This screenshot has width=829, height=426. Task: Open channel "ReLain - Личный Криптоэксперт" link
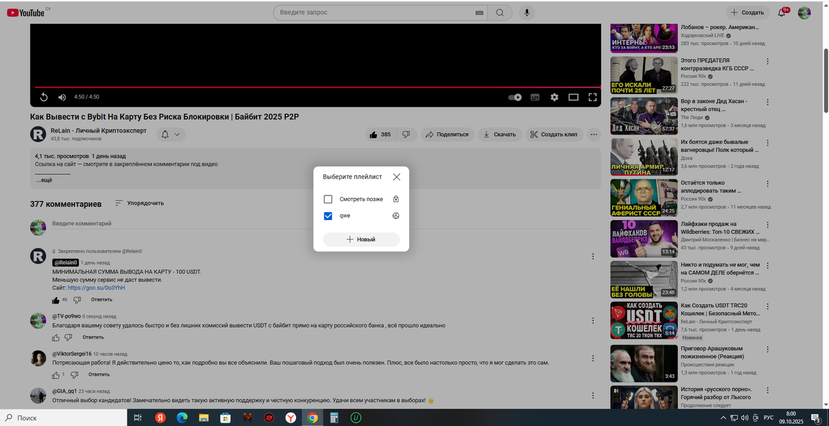click(98, 131)
